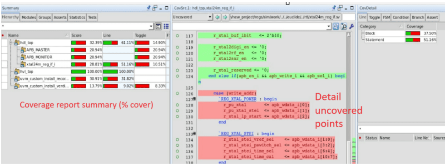445x164 pixels.
Task: Select the hdl_top row
Action: [85, 43]
